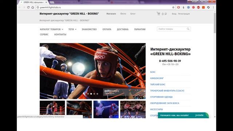Click the Регистрация link
Viewport: 233px width, 131px height.
point(184,14)
